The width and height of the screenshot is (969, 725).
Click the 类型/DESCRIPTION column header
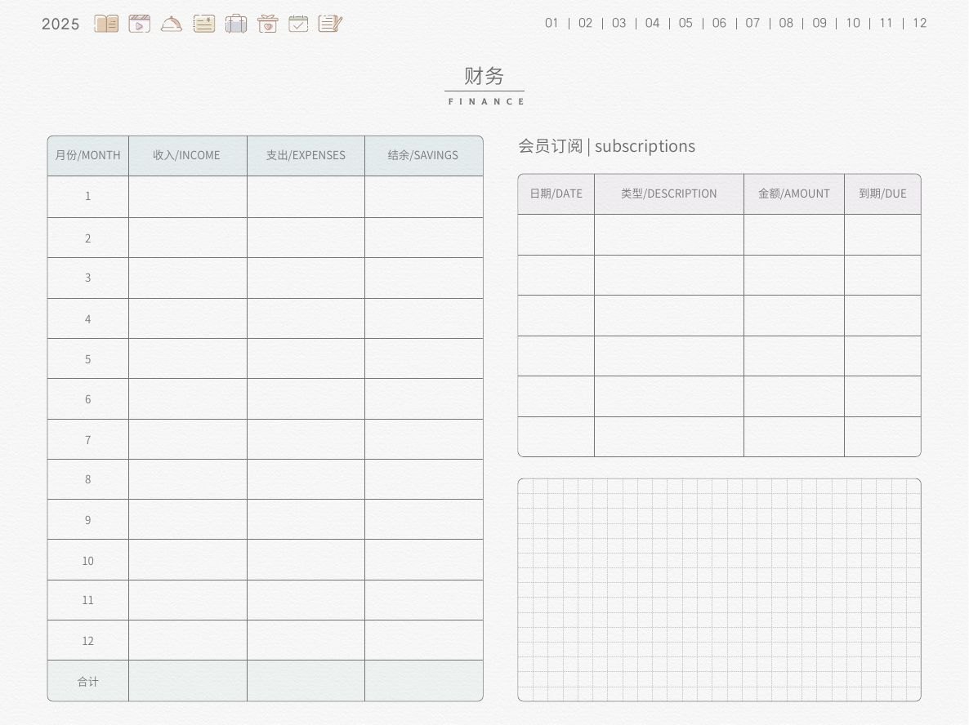pyautogui.click(x=669, y=194)
